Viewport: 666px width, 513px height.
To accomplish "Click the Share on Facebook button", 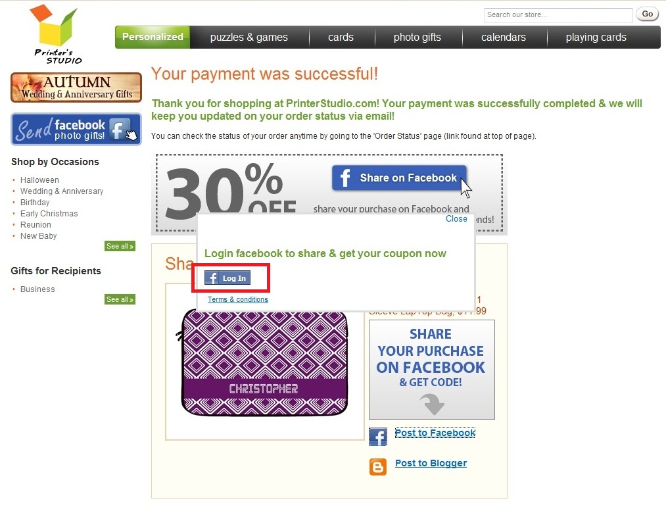I will pyautogui.click(x=399, y=178).
